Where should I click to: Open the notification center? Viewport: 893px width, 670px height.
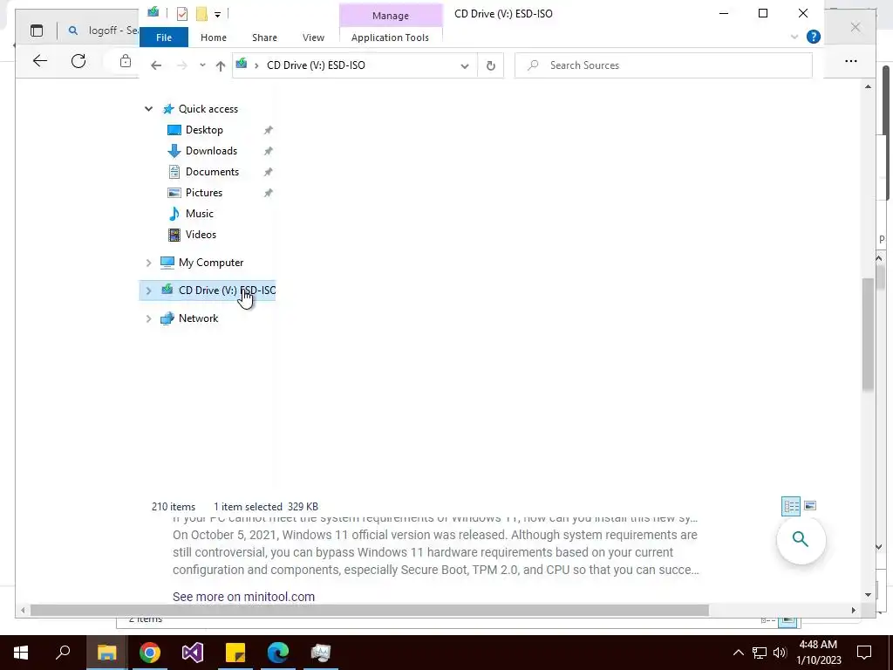(864, 653)
